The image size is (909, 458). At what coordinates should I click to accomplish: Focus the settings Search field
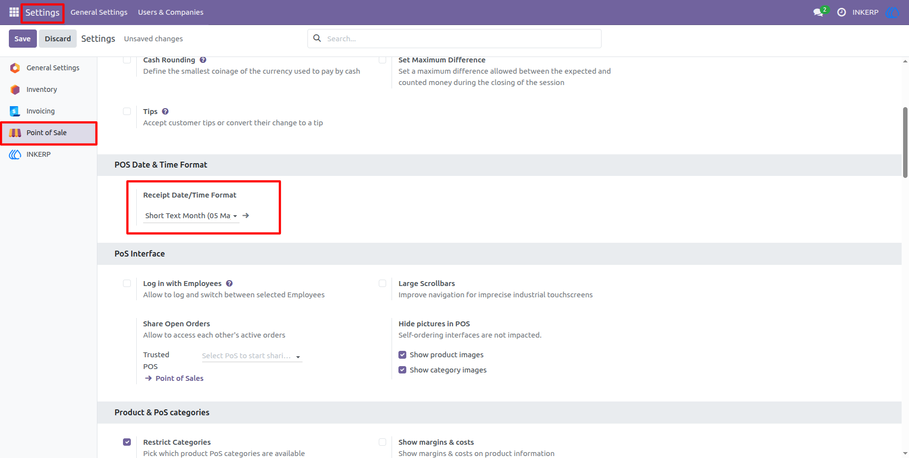click(x=454, y=38)
